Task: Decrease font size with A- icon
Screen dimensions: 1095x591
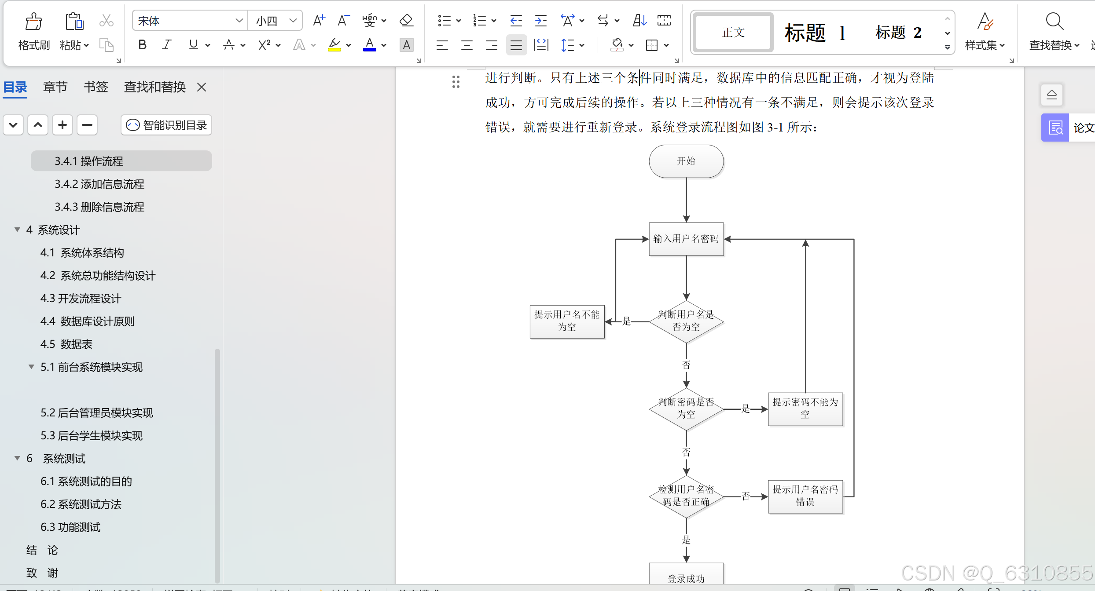Action: 343,20
